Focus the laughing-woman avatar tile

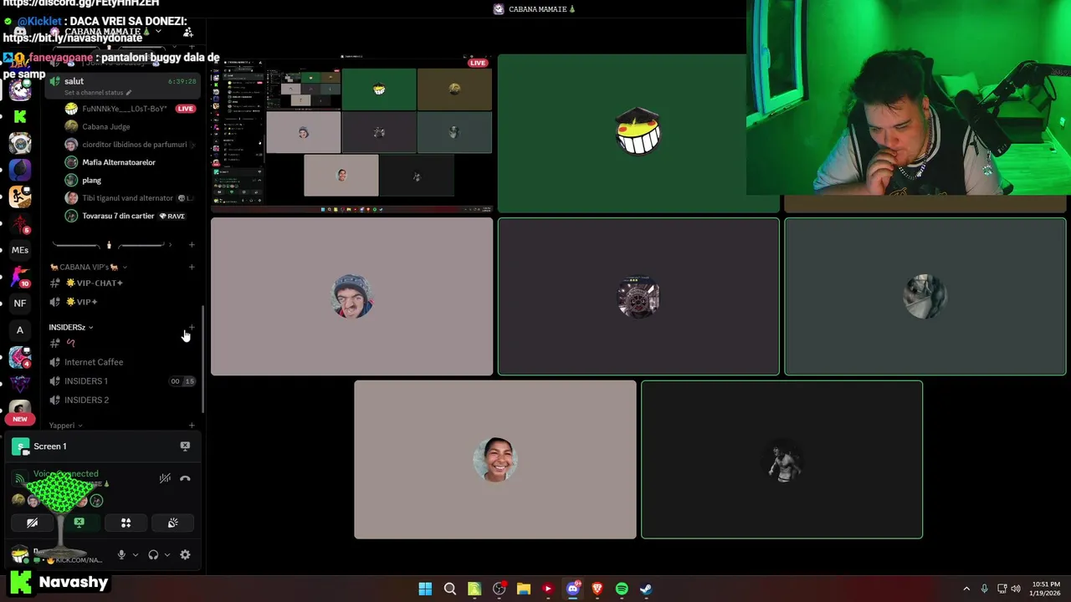pos(495,460)
